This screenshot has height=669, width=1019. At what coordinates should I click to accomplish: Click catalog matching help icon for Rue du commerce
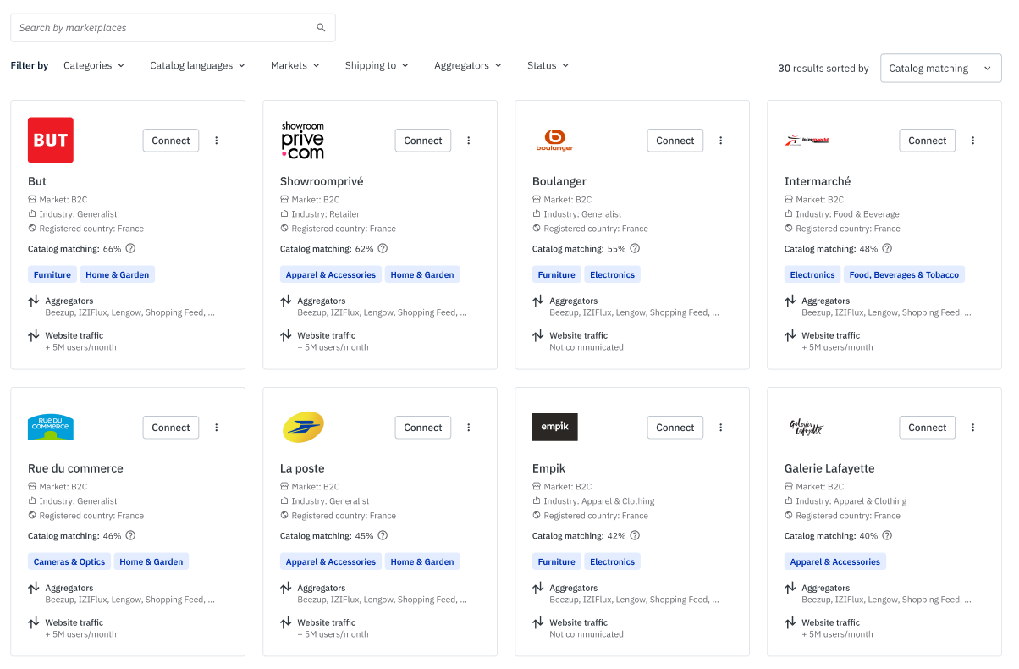[x=130, y=536]
